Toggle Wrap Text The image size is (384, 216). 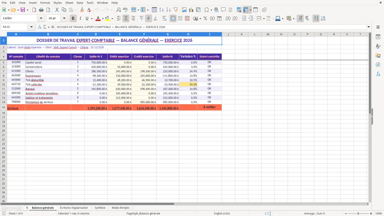[x=164, y=19]
